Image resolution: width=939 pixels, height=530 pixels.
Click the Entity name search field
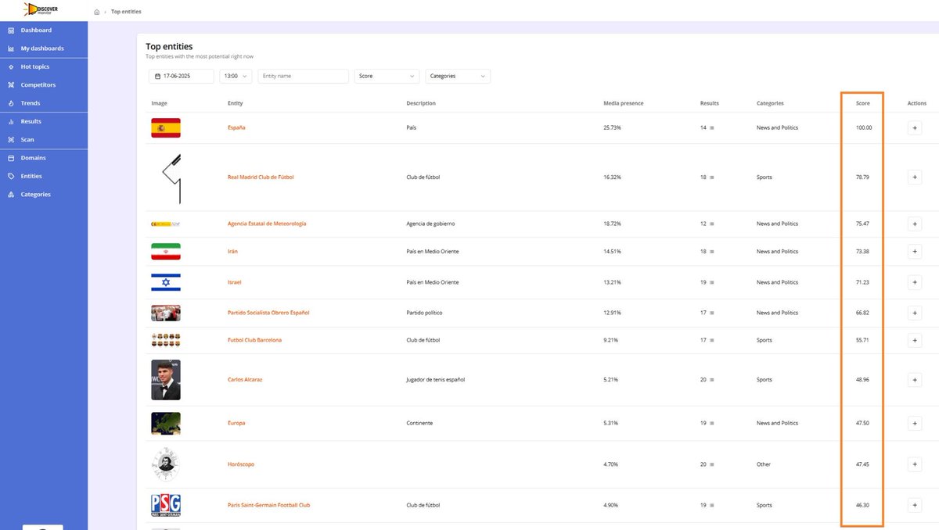303,76
